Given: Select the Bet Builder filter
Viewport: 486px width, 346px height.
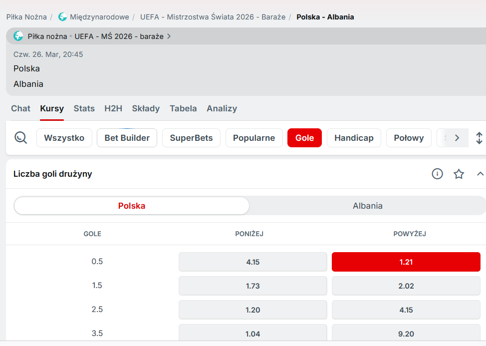Looking at the screenshot, I should (x=127, y=138).
